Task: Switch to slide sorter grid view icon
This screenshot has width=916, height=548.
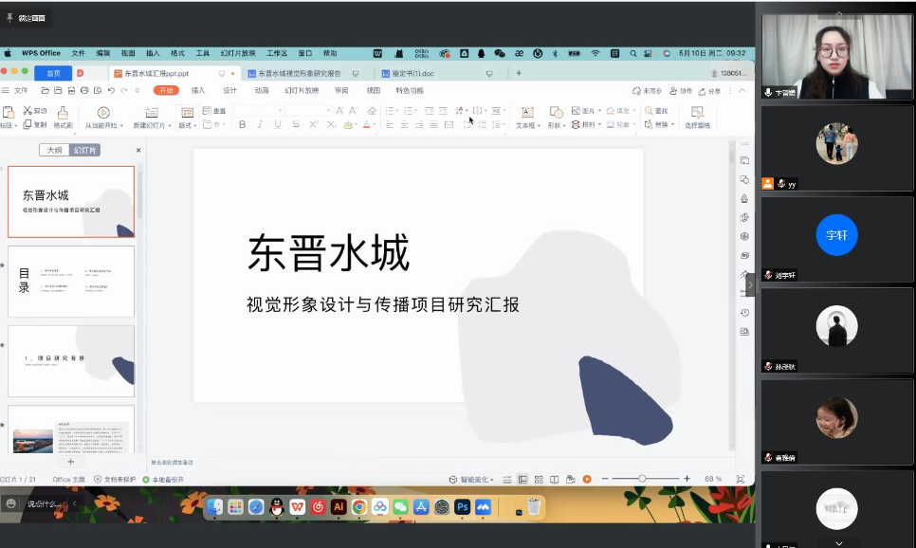Action: (539, 480)
